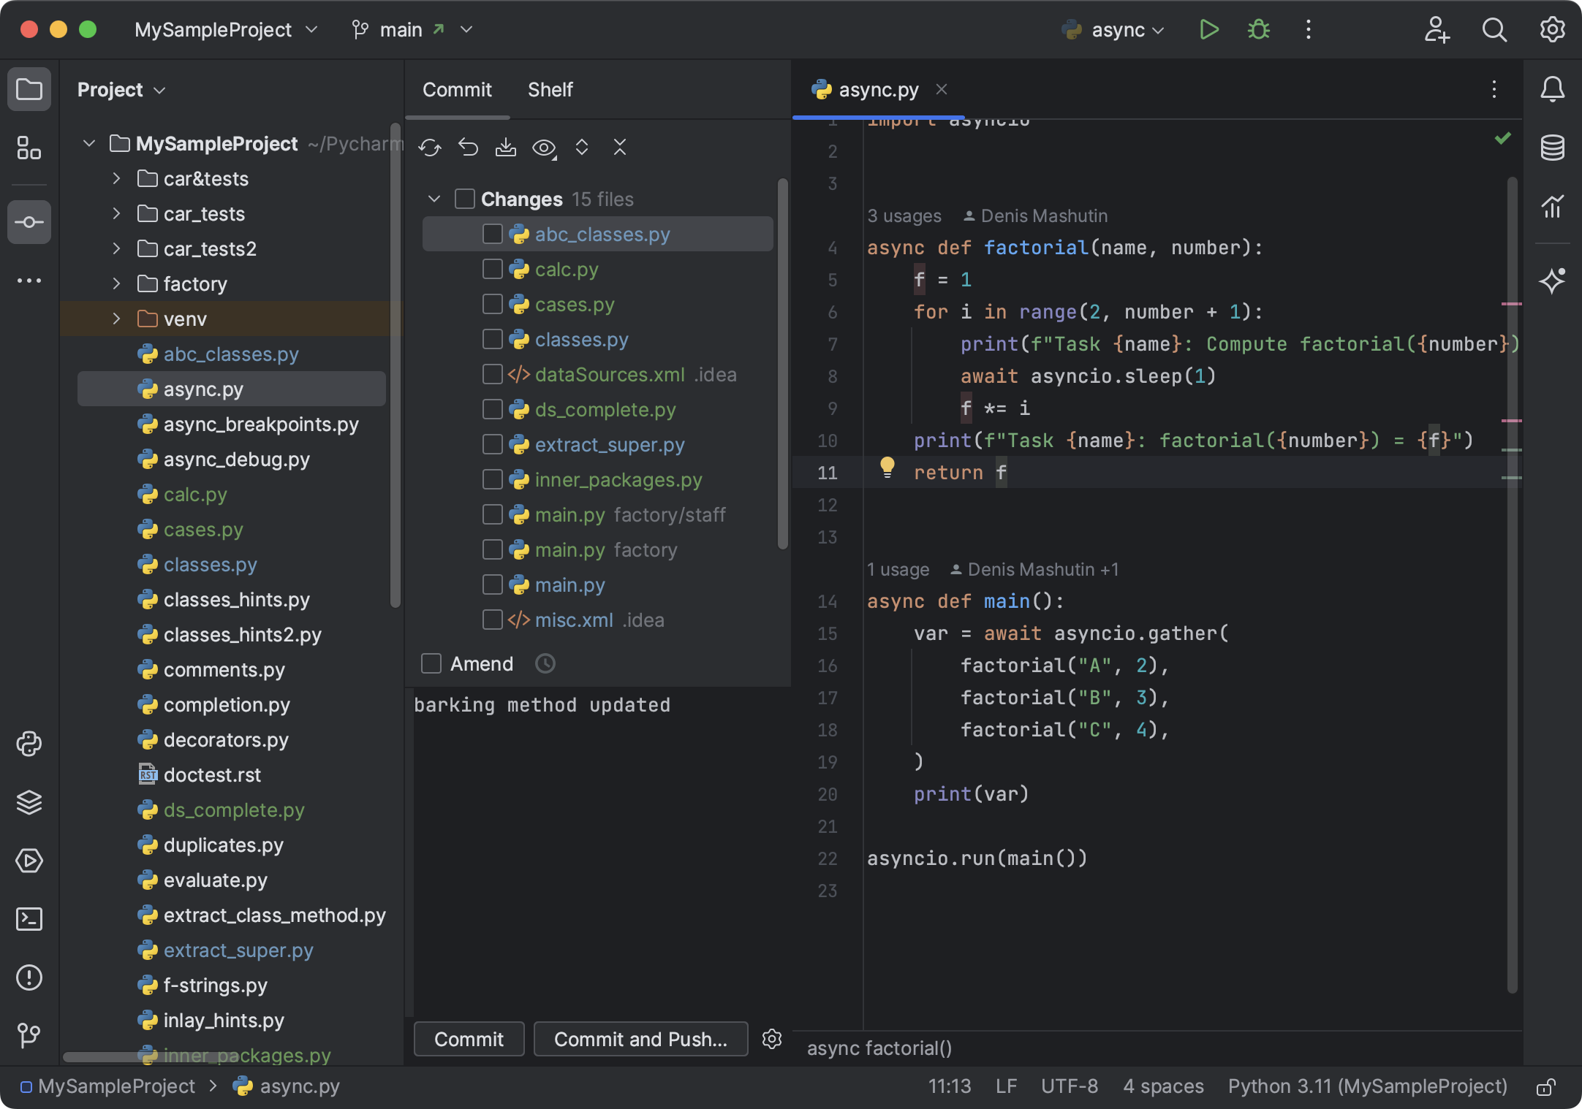Select the async.py editor tab

click(877, 89)
